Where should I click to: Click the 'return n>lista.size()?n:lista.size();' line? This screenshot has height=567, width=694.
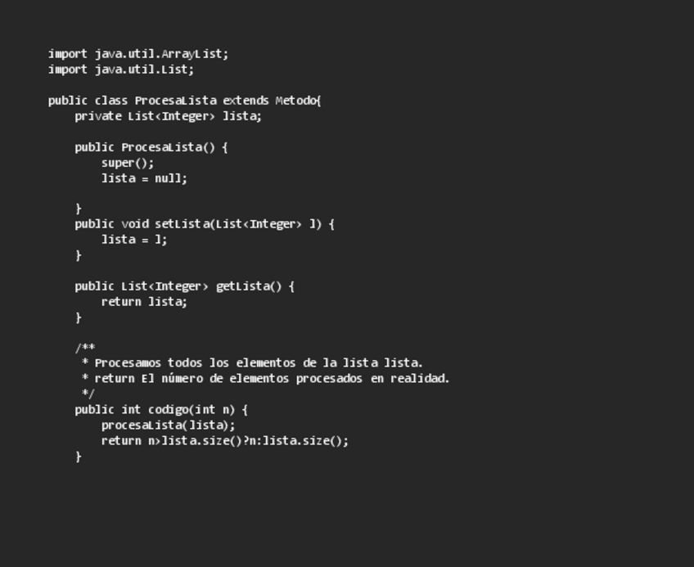click(x=224, y=441)
